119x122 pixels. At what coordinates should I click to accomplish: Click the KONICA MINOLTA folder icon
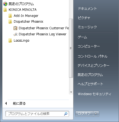click(x=5, y=10)
